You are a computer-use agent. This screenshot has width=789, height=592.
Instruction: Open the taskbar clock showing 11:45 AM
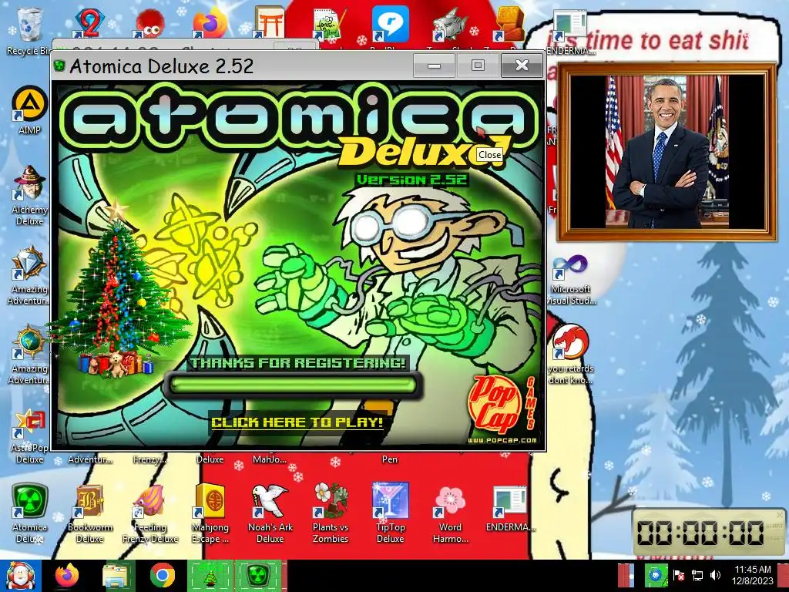tap(752, 575)
